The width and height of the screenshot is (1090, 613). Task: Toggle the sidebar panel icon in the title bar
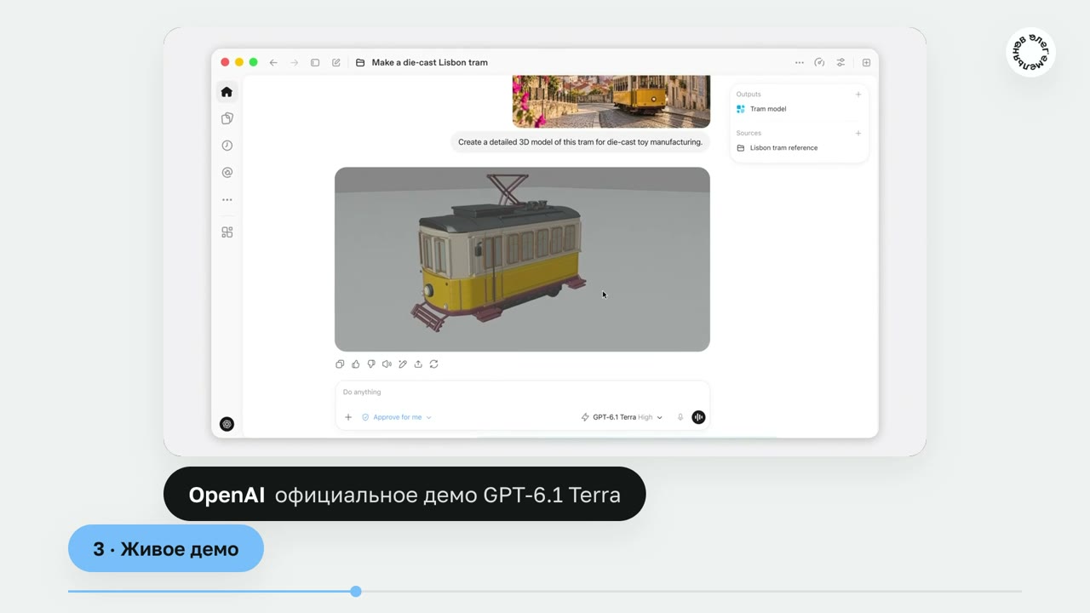click(x=315, y=62)
